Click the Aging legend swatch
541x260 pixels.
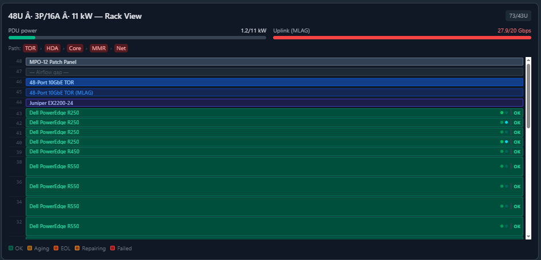[30, 248]
